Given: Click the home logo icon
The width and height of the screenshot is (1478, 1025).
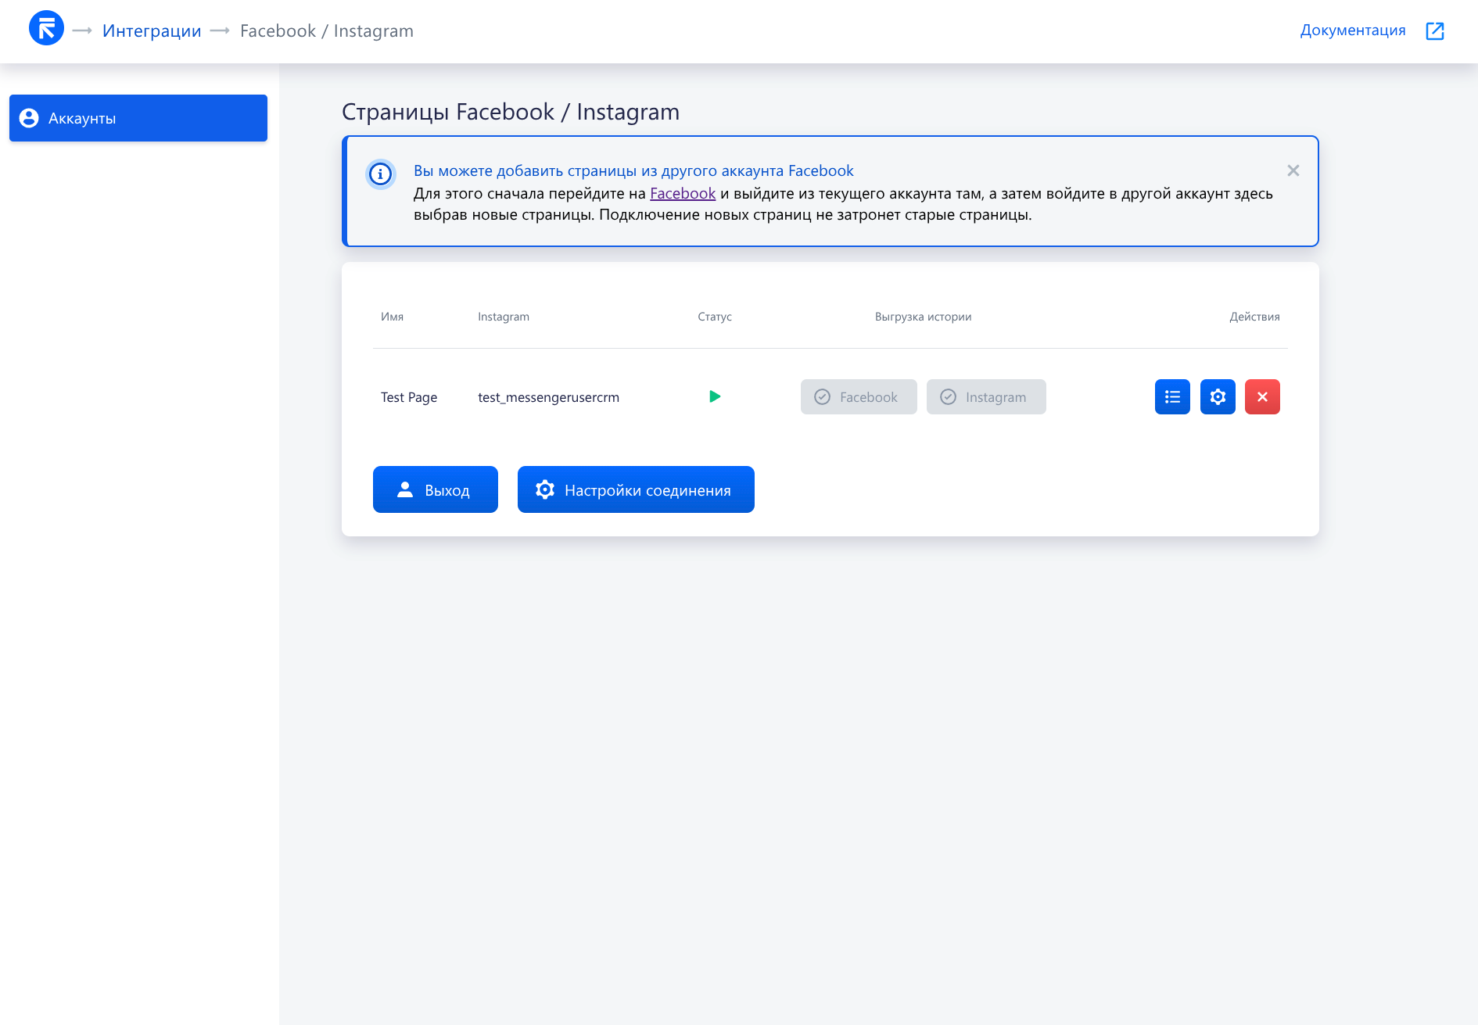Looking at the screenshot, I should coord(46,29).
